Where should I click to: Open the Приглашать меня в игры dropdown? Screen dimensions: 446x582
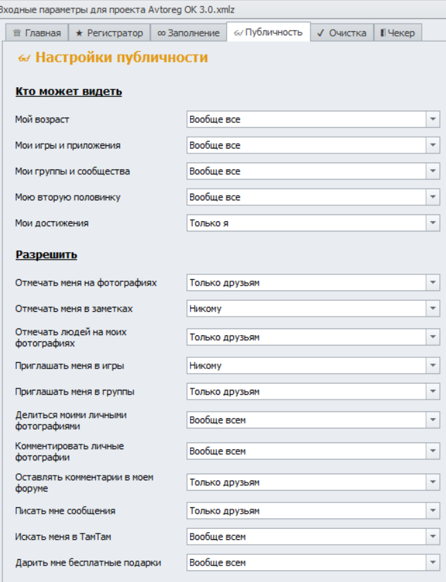[433, 366]
